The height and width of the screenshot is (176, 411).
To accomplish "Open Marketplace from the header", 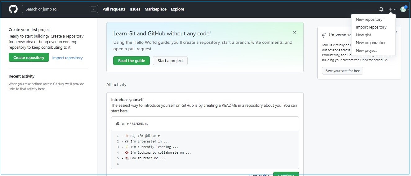I will pyautogui.click(x=155, y=9).
